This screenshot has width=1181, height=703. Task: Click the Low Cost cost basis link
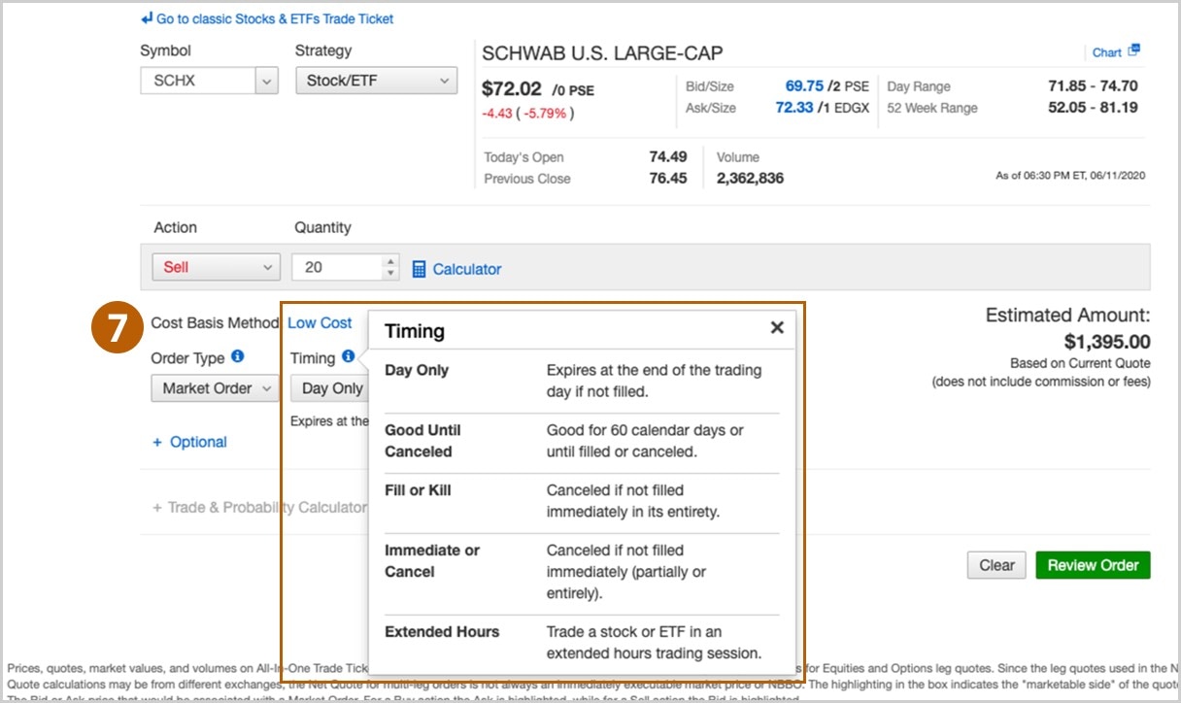pyautogui.click(x=320, y=322)
